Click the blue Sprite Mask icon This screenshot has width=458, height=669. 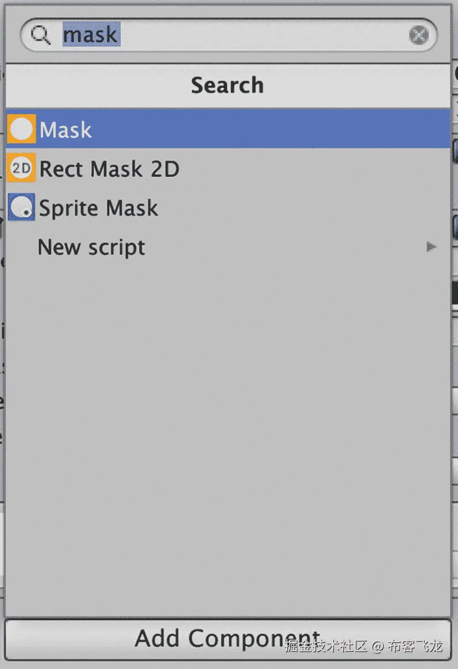pos(22,207)
